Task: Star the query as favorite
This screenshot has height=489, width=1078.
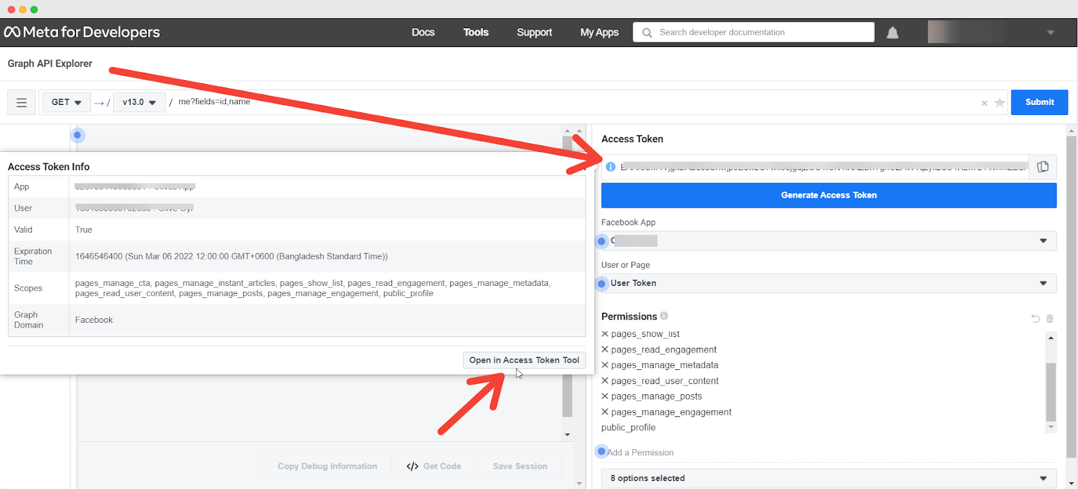Action: [1000, 102]
